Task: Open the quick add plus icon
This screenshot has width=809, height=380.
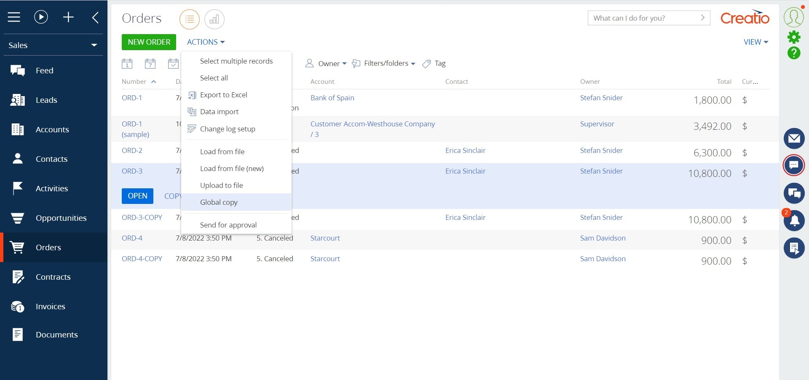Action: (x=68, y=17)
